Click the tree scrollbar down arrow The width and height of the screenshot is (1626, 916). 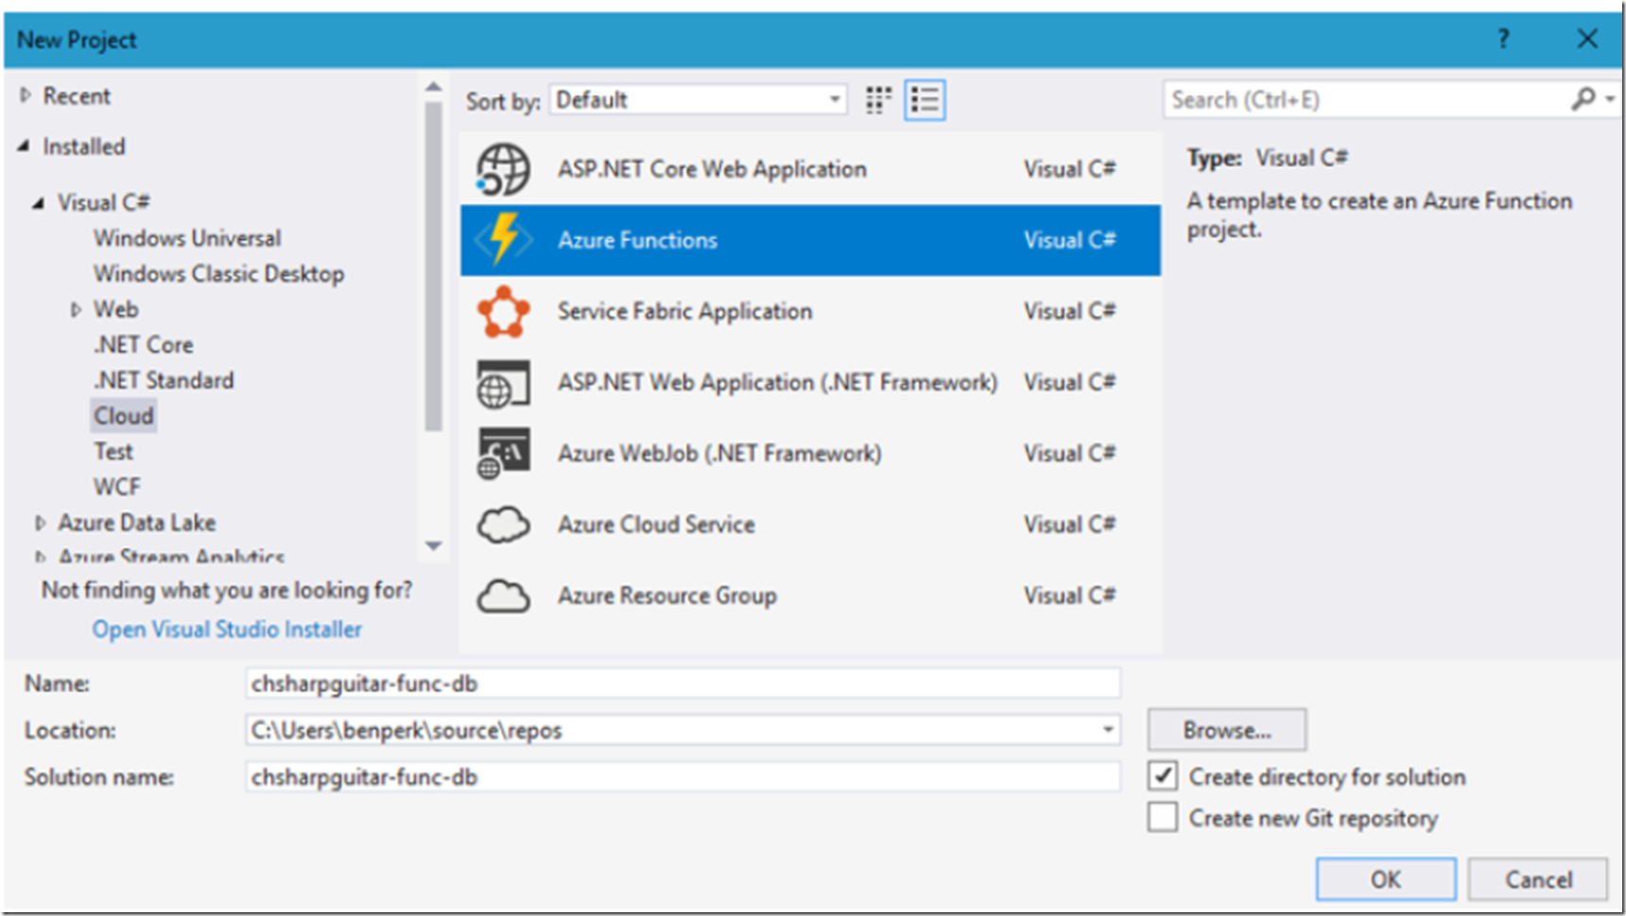[433, 545]
